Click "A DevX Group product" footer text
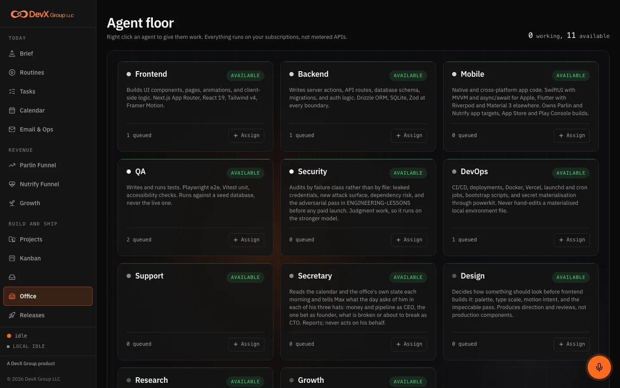This screenshot has height=388, width=620. coord(31,363)
